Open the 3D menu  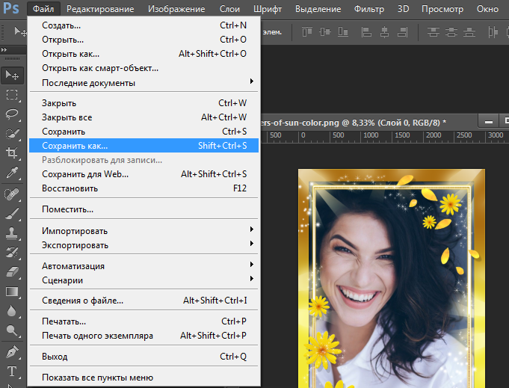coord(403,9)
